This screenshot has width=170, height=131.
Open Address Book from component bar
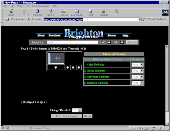[154, 128]
